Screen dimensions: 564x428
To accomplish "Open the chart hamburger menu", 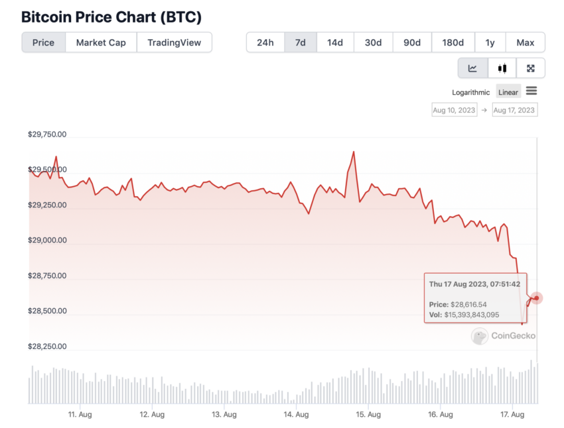I will [x=531, y=91].
